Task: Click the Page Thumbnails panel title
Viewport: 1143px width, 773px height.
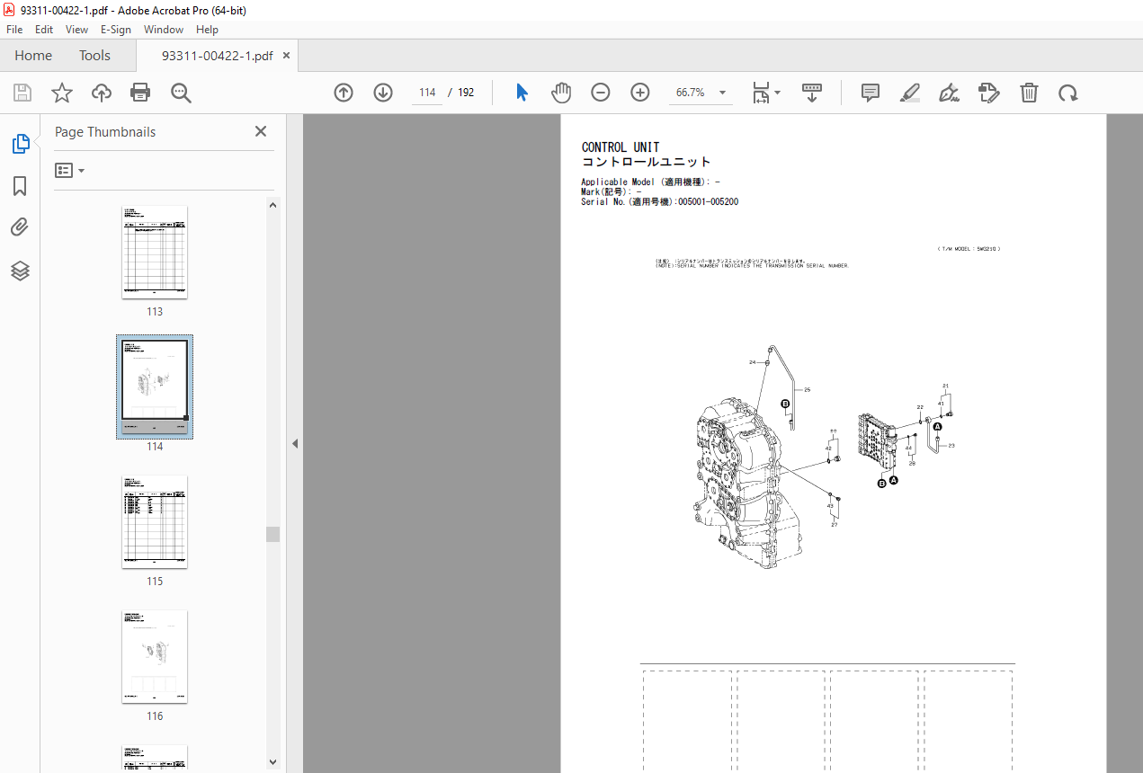Action: pyautogui.click(x=105, y=132)
